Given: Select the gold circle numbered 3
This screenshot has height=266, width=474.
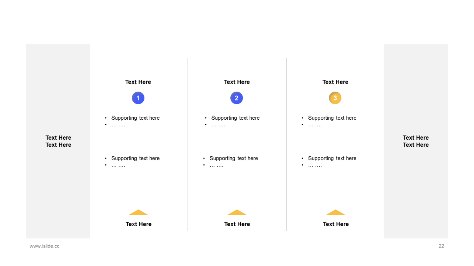Looking at the screenshot, I should click(x=335, y=98).
